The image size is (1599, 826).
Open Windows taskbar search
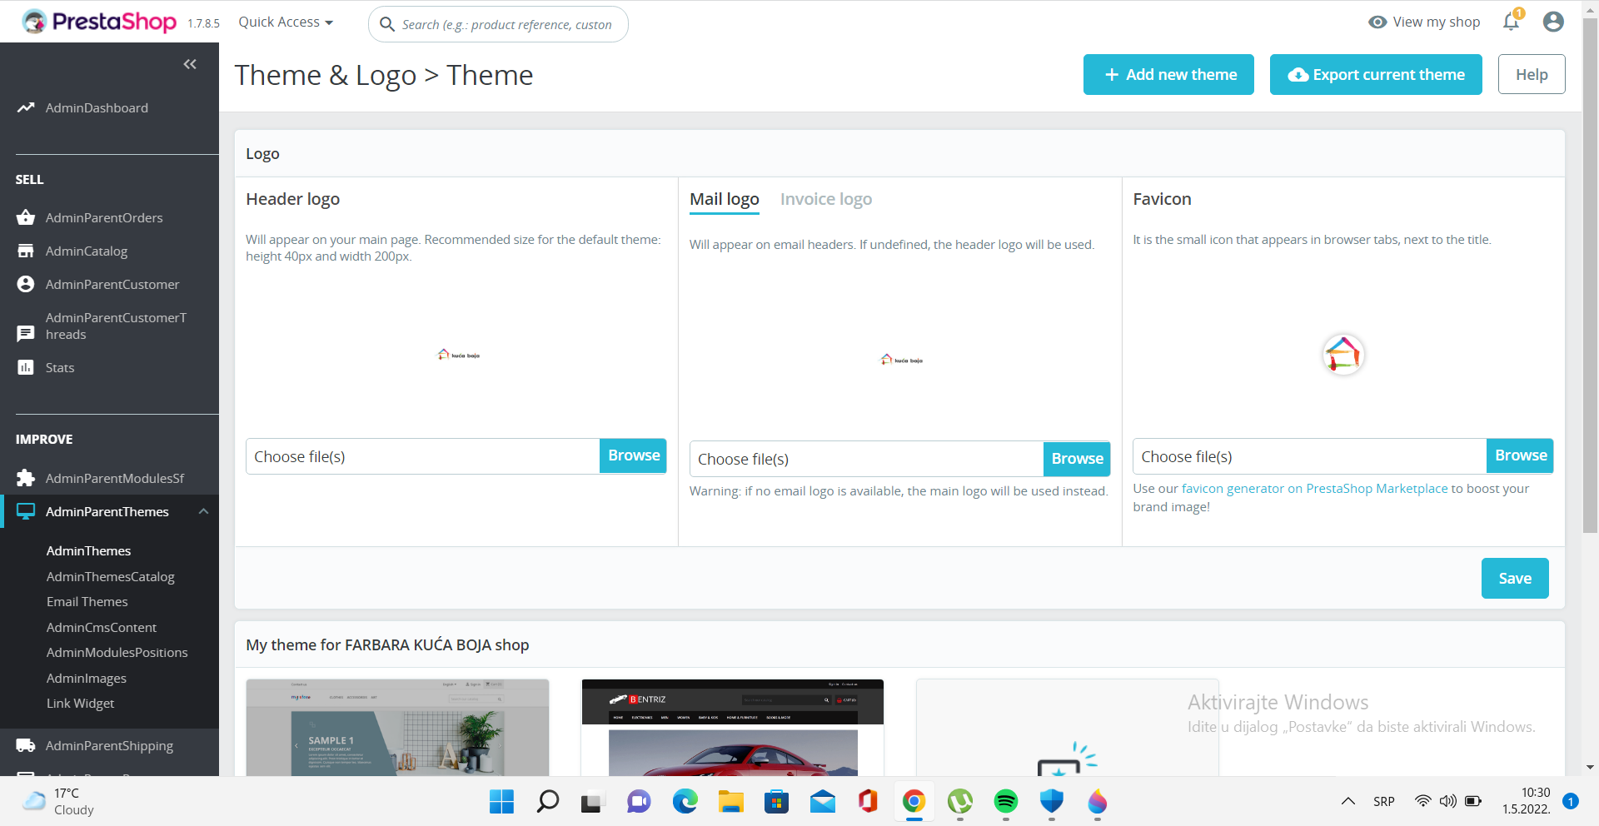[547, 802]
